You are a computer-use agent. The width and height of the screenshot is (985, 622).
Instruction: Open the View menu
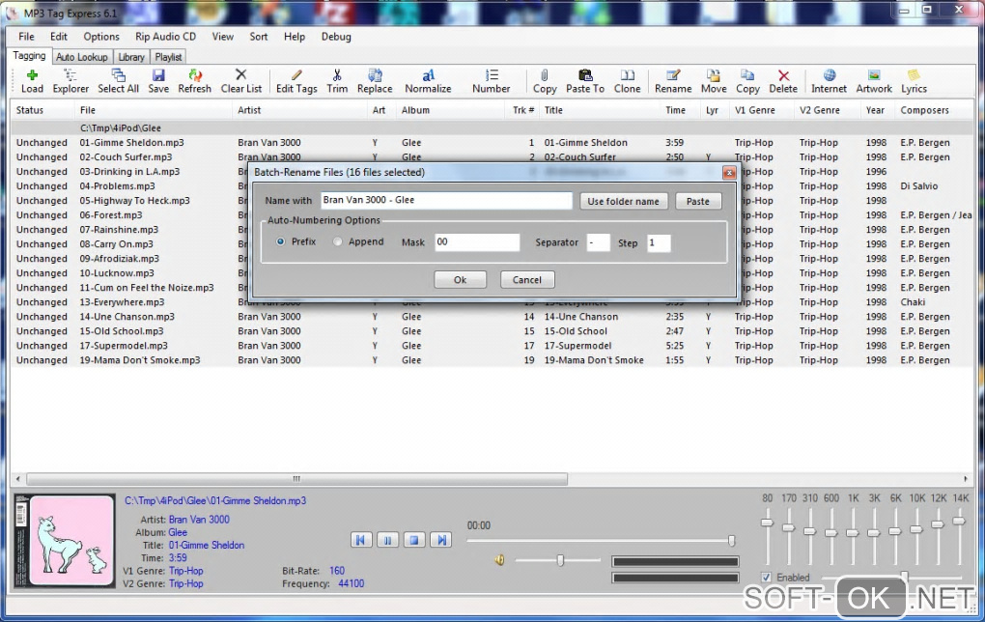[x=222, y=37]
